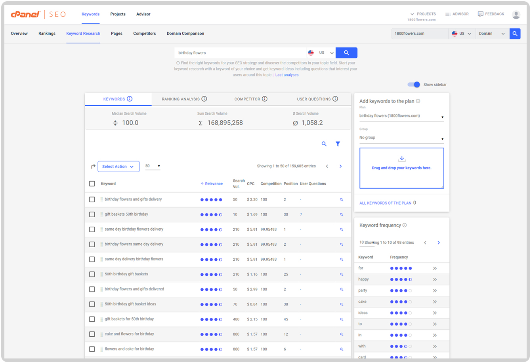
Task: Click the Keyword frequency info icon
Action: (405, 225)
